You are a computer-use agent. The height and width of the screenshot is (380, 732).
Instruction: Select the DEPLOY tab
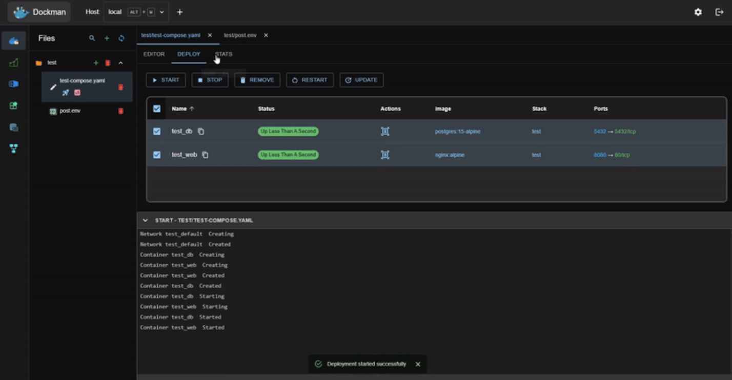(189, 54)
